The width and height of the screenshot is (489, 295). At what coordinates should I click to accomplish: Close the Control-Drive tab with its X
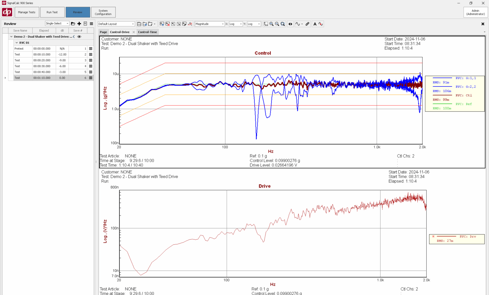pyautogui.click(x=134, y=32)
